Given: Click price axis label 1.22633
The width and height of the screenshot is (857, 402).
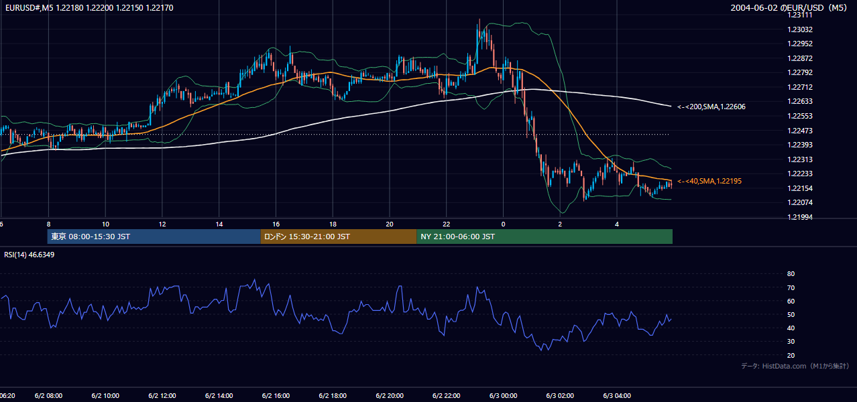Looking at the screenshot, I should click(x=800, y=102).
